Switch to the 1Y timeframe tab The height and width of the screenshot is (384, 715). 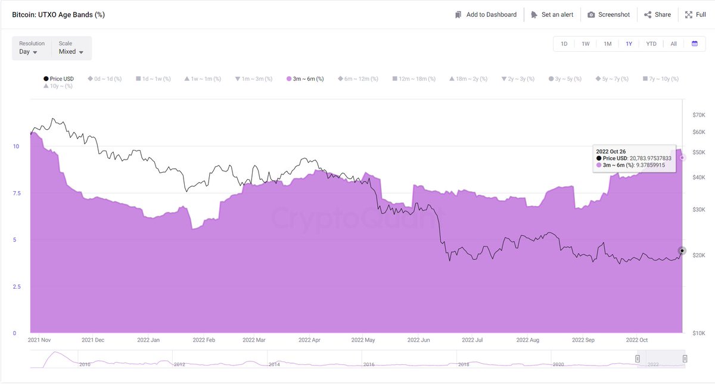629,43
